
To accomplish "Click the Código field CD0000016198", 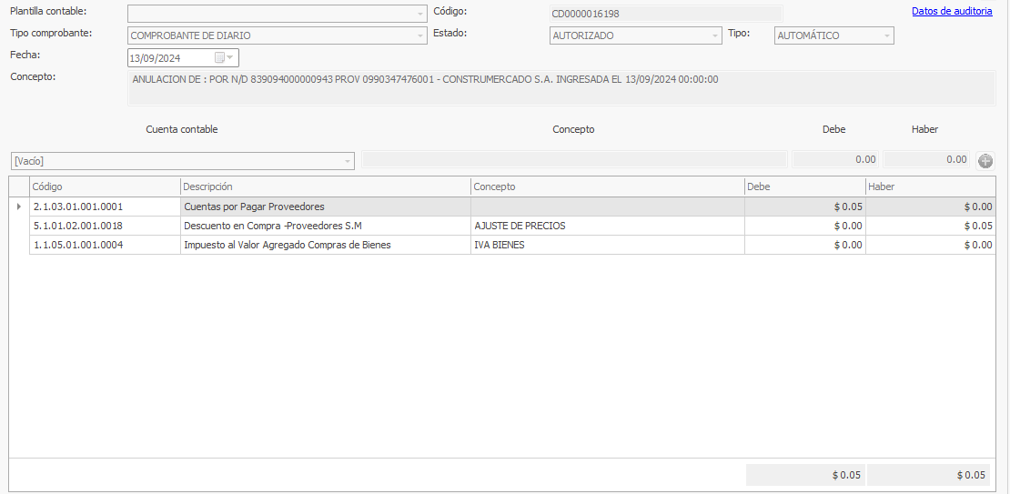I will pyautogui.click(x=664, y=14).
